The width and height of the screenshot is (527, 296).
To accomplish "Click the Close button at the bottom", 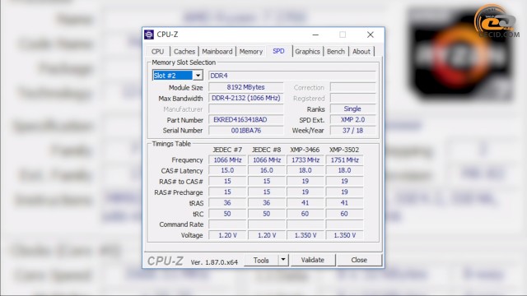I will [359, 260].
